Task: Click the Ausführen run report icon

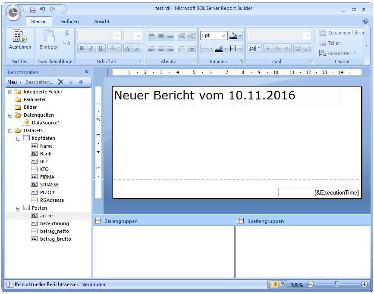Action: click(19, 40)
